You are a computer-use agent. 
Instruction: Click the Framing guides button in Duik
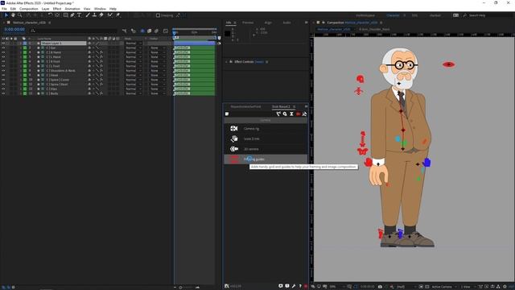[266, 159]
